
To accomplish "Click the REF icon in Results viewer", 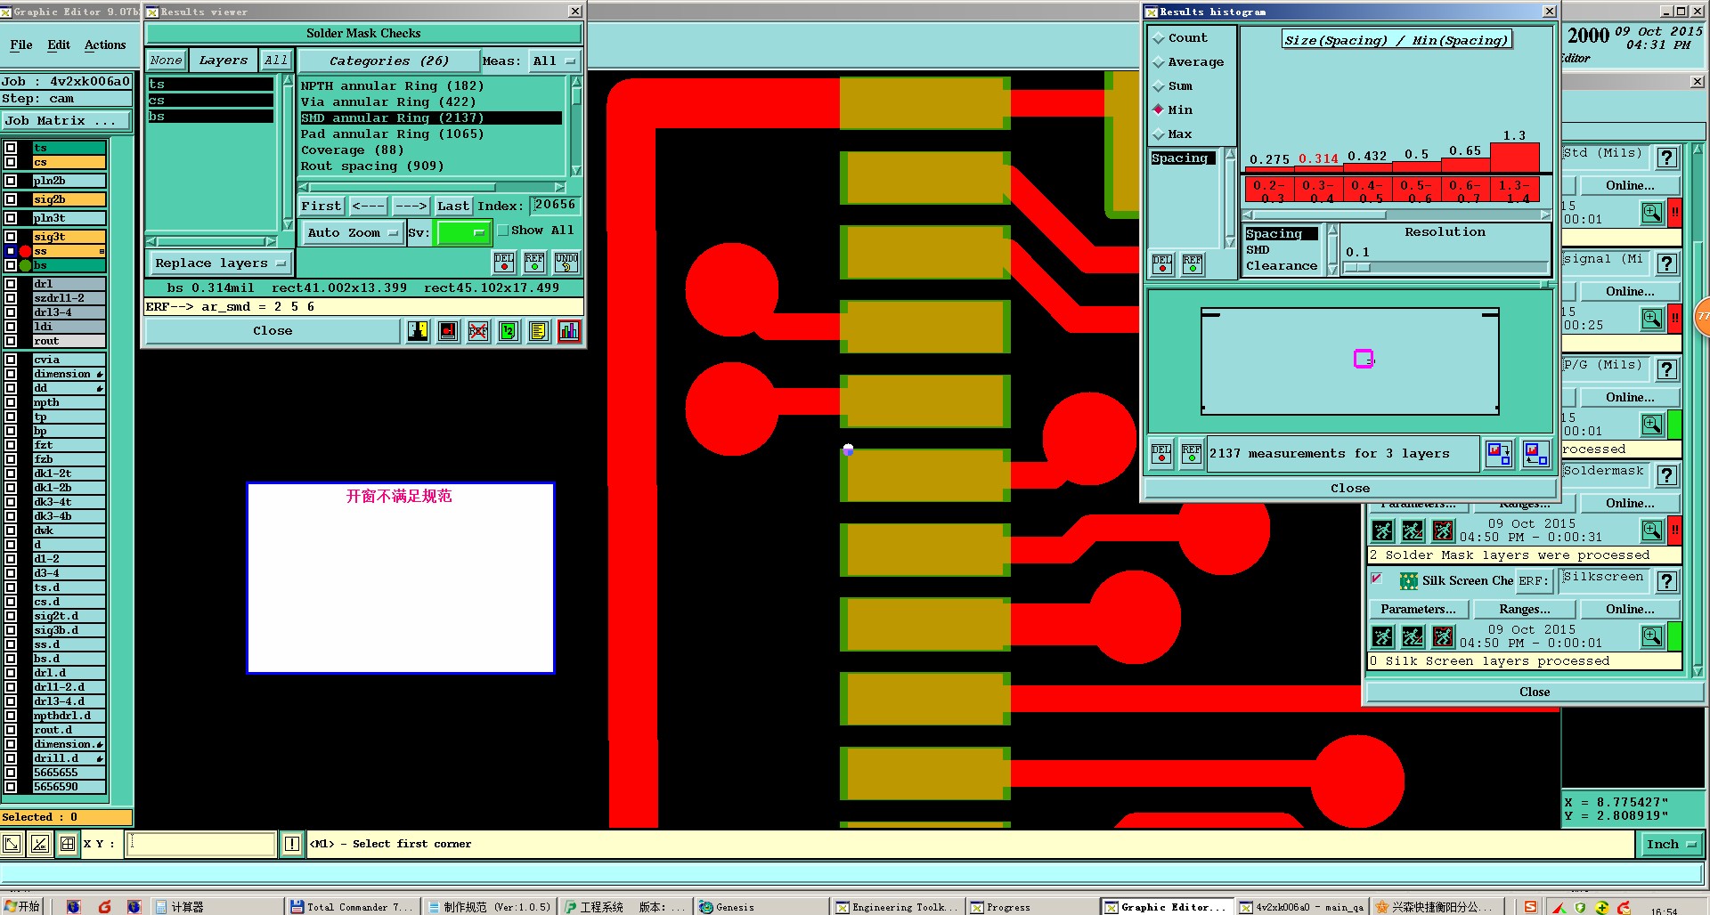I will (534, 263).
